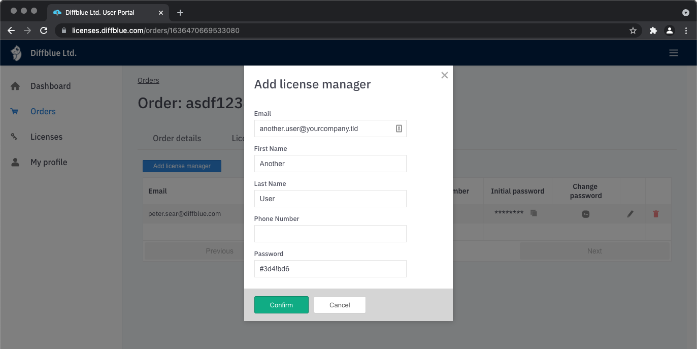This screenshot has height=349, width=697.
Task: Open Chrome's three-dot menu
Action: coord(686,30)
